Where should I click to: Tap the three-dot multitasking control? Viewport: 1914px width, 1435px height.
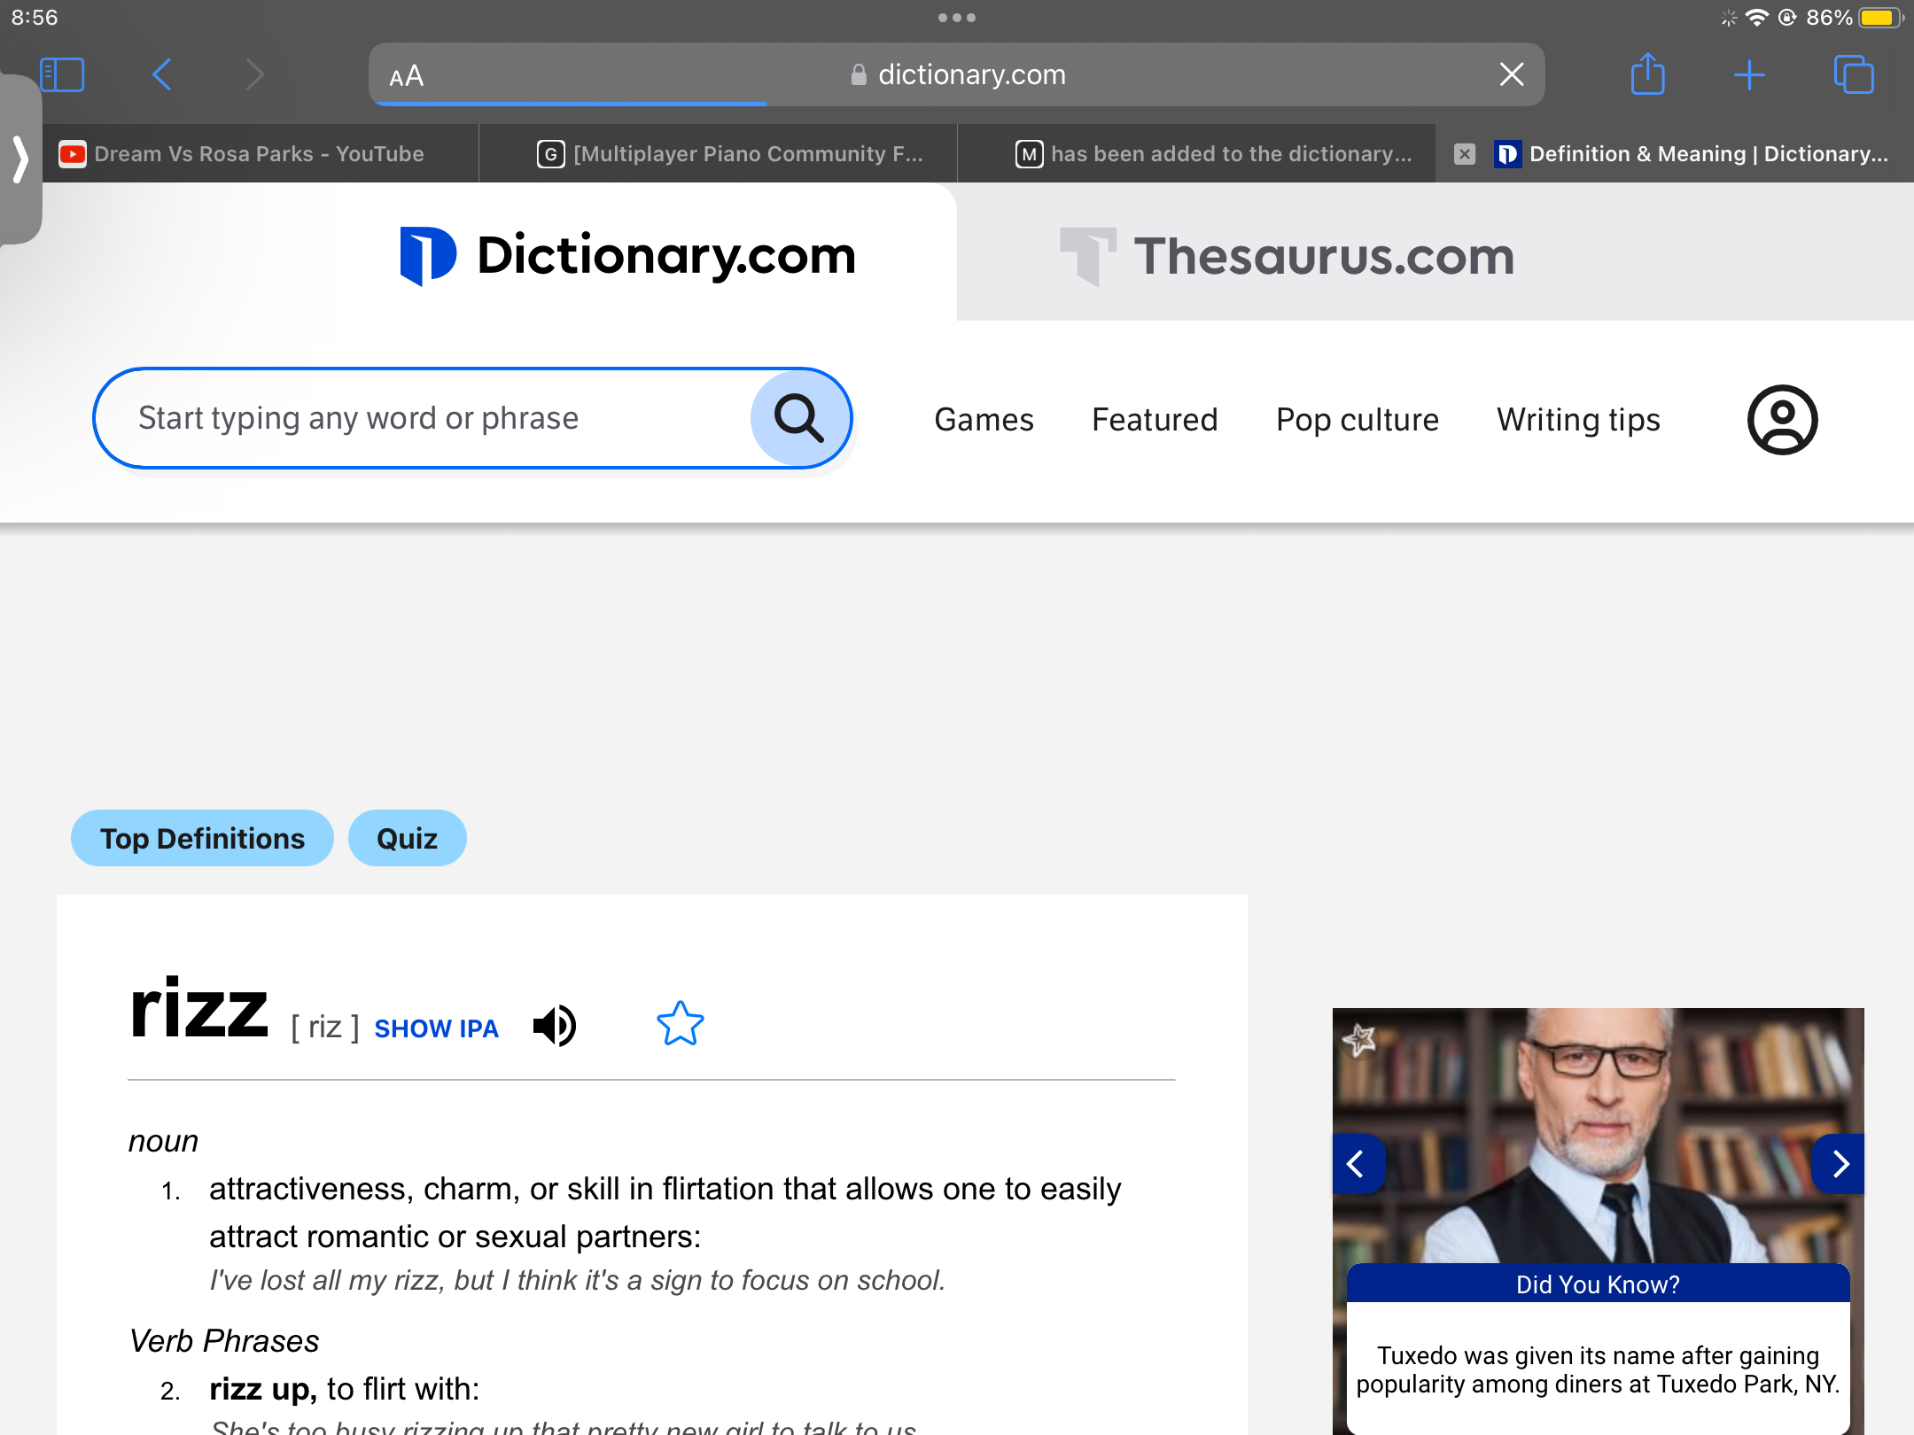(x=957, y=18)
